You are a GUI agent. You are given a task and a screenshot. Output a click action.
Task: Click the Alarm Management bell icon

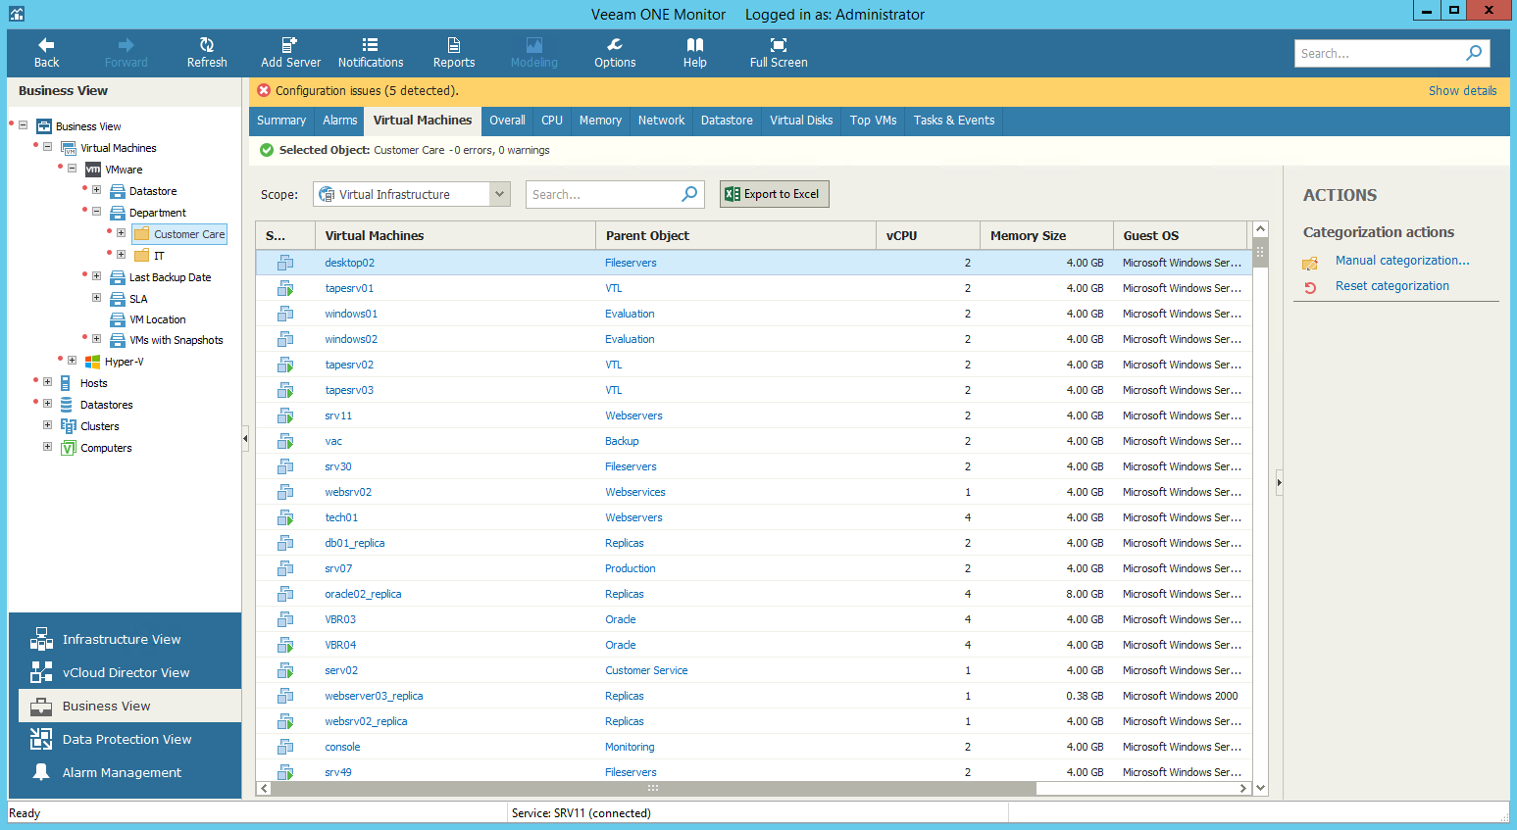[x=41, y=772]
